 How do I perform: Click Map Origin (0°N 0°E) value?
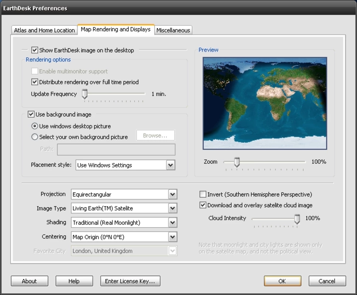coord(98,237)
